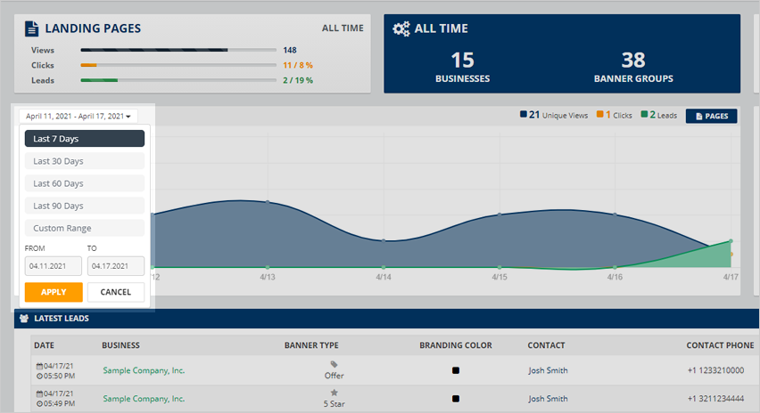Pick the Last 90 Days range
Image resolution: width=760 pixels, height=413 pixels.
85,206
